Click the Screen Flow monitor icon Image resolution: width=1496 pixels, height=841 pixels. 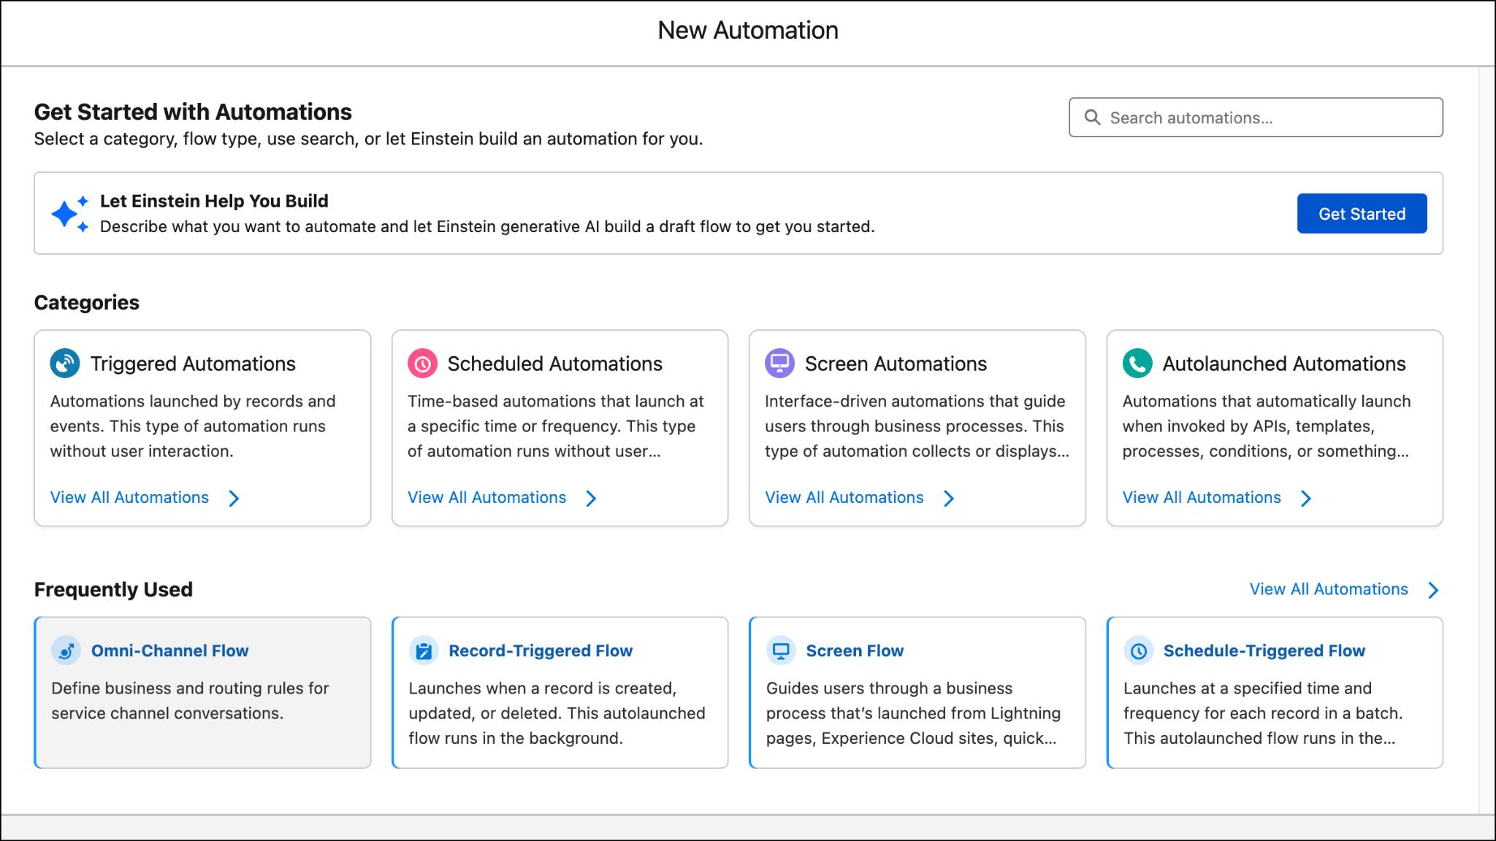tap(781, 650)
